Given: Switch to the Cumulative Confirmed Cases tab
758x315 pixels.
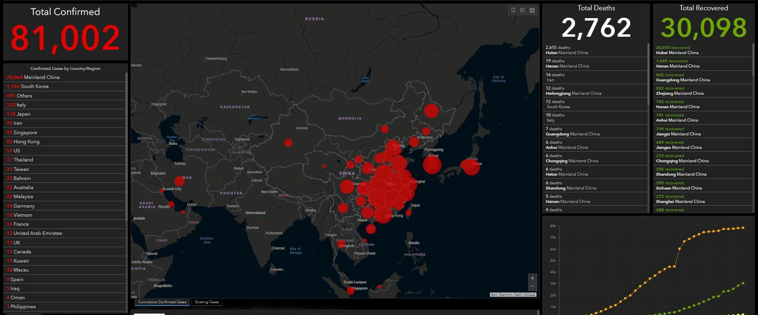Looking at the screenshot, I should pyautogui.click(x=162, y=302).
